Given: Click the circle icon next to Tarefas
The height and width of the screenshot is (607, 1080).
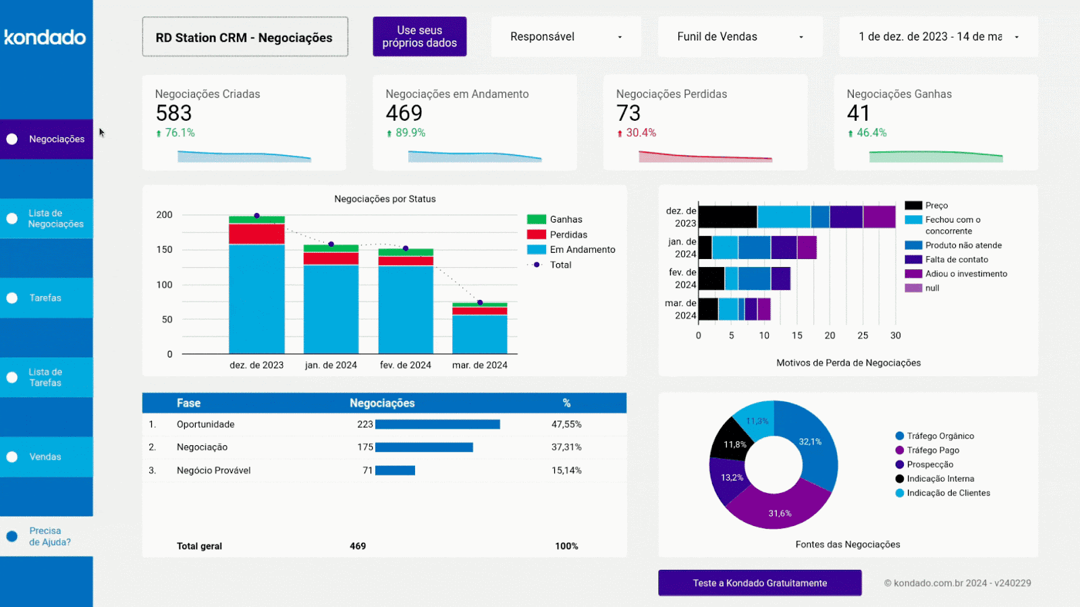Looking at the screenshot, I should (x=11, y=297).
